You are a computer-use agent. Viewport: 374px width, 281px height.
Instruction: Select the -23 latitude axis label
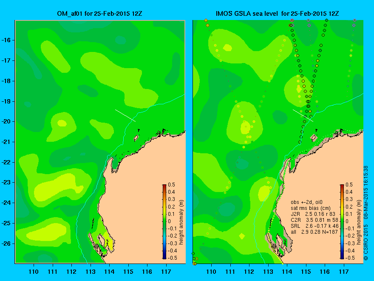7,182
